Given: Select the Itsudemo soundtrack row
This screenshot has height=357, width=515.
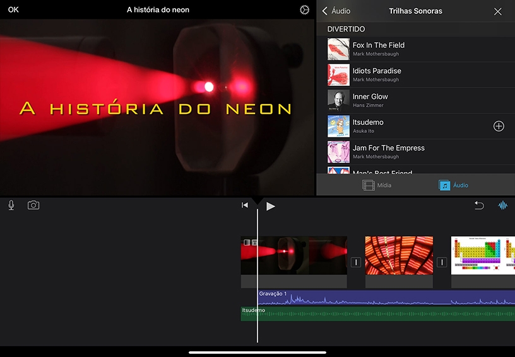Looking at the screenshot, I should click(x=415, y=126).
